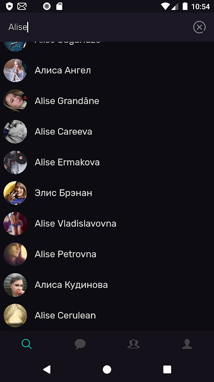Open the search tab magnifier icon

[27, 344]
